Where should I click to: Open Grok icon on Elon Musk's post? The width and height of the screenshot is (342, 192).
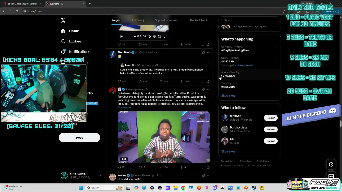[x=203, y=53]
